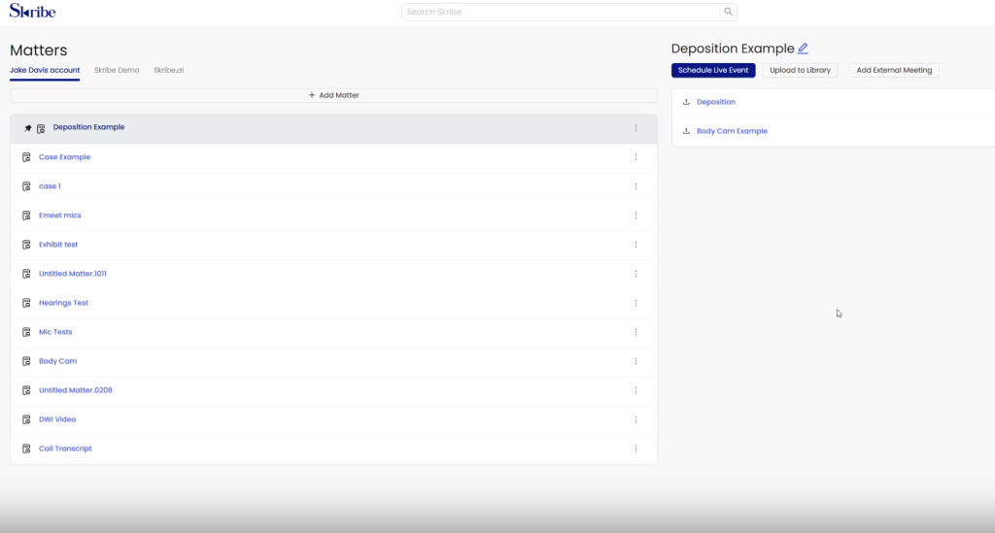Screen dimensions: 995x533
Task: Click the Upload to Library button
Action: click(800, 71)
